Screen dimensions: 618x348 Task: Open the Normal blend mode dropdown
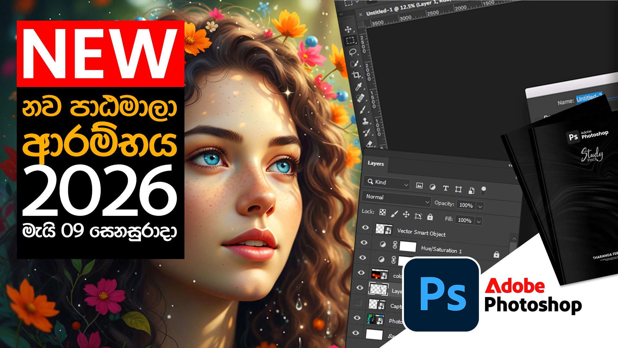pos(397,199)
